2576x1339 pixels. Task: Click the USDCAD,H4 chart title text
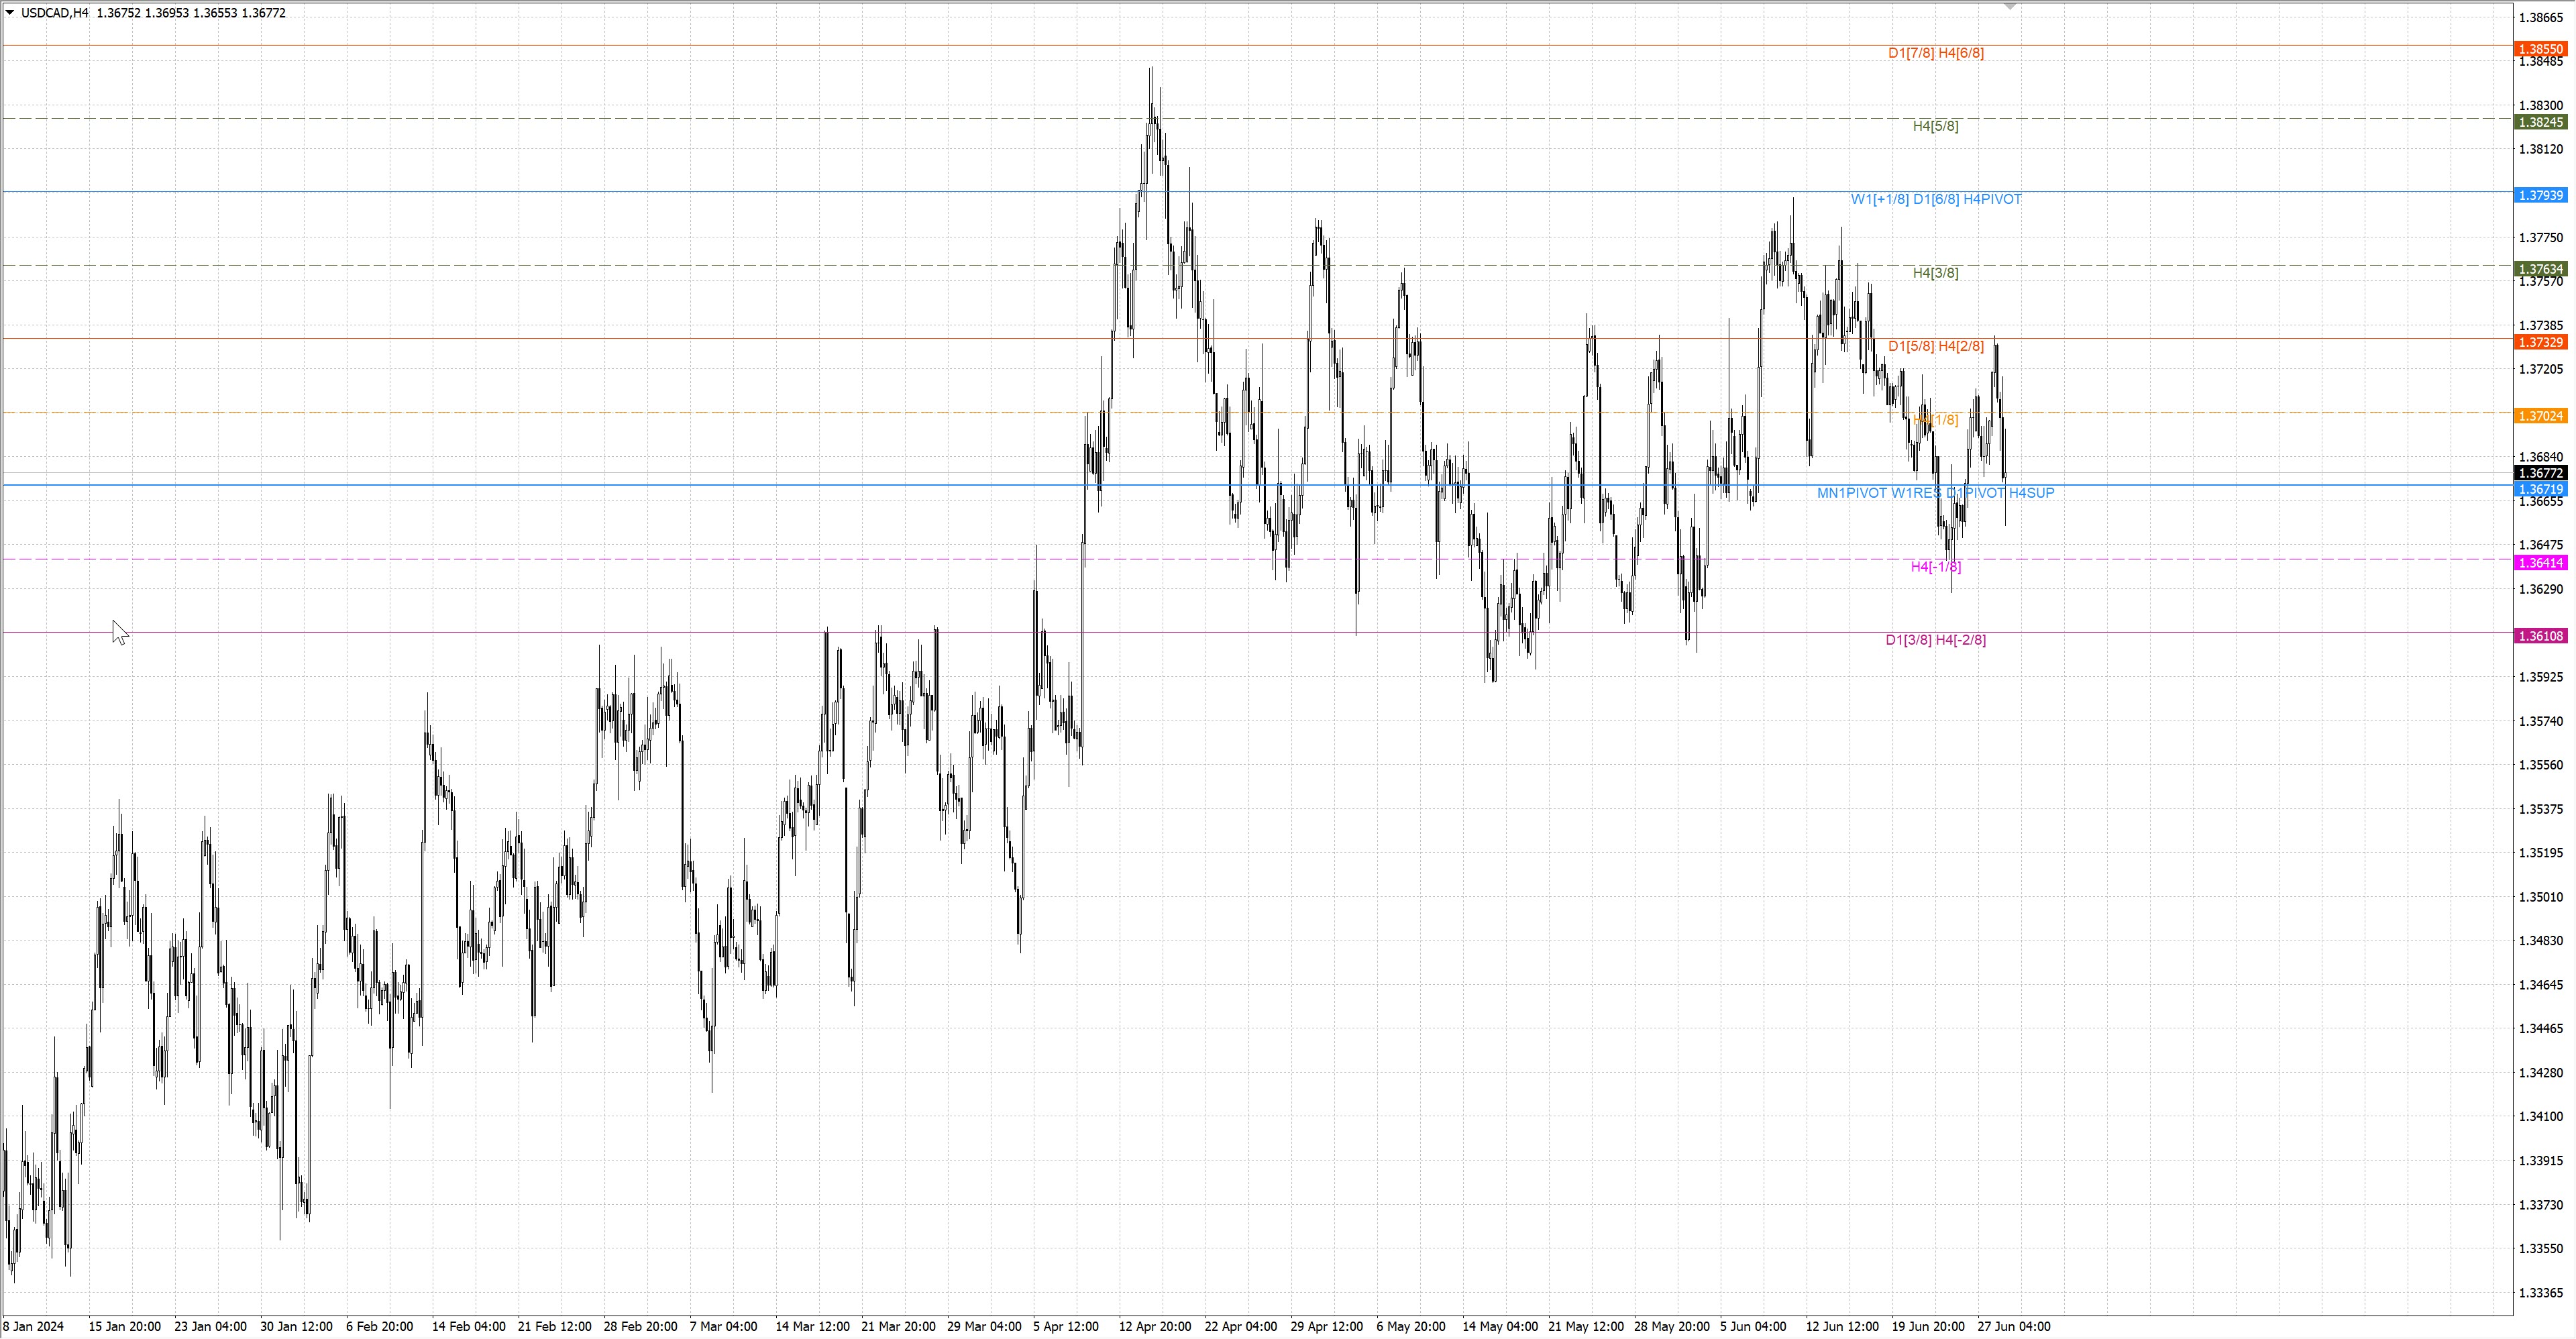point(54,13)
